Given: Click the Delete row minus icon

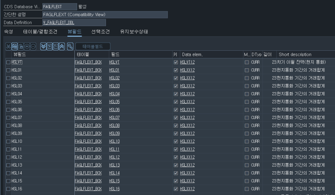Looking at the screenshot, I should pos(33,46).
